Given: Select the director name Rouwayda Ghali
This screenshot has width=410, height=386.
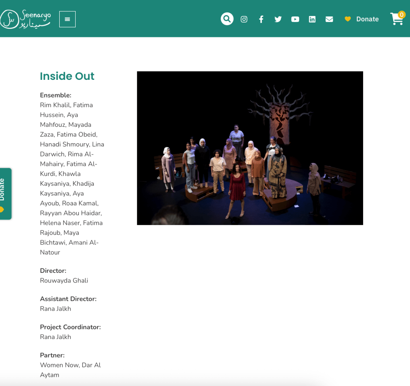Looking at the screenshot, I should (64, 280).
